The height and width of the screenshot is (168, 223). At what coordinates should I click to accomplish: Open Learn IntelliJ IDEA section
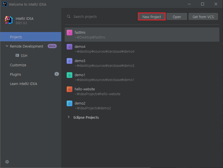[31, 84]
